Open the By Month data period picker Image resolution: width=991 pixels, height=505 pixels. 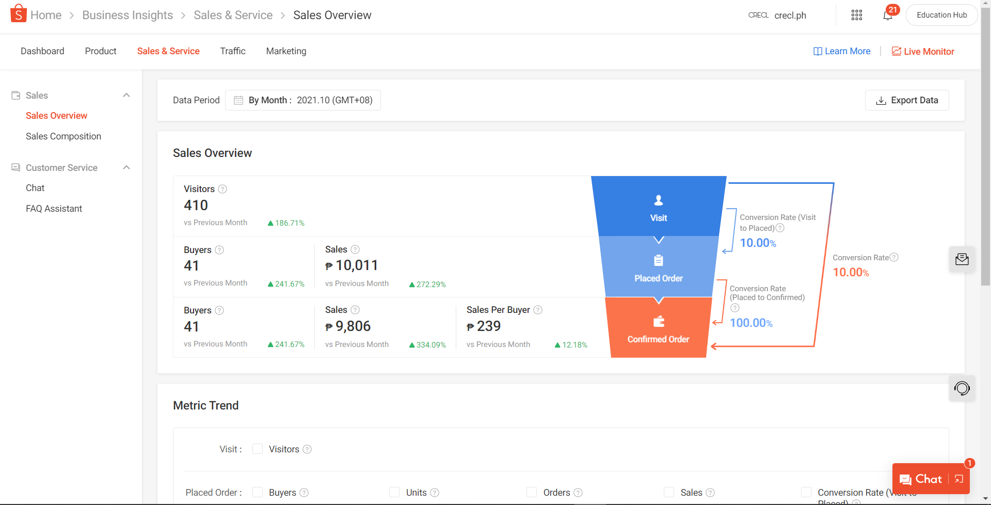pos(303,100)
